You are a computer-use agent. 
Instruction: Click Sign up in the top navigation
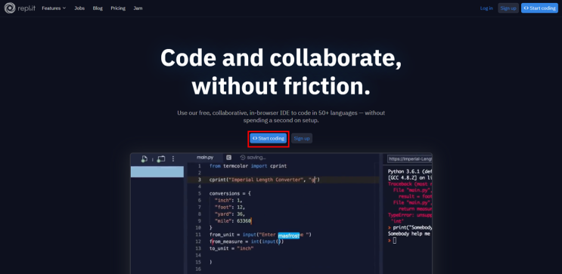pos(508,8)
